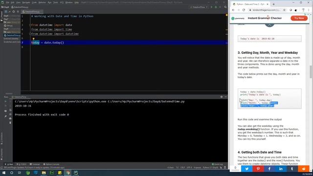Screen dimensions: 313x176
Task: Open the Edit menu in PyCharm
Action: click(x=12, y=2)
